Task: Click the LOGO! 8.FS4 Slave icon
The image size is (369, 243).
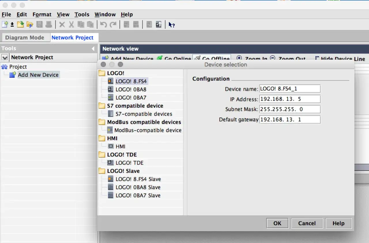Action: (x=111, y=179)
